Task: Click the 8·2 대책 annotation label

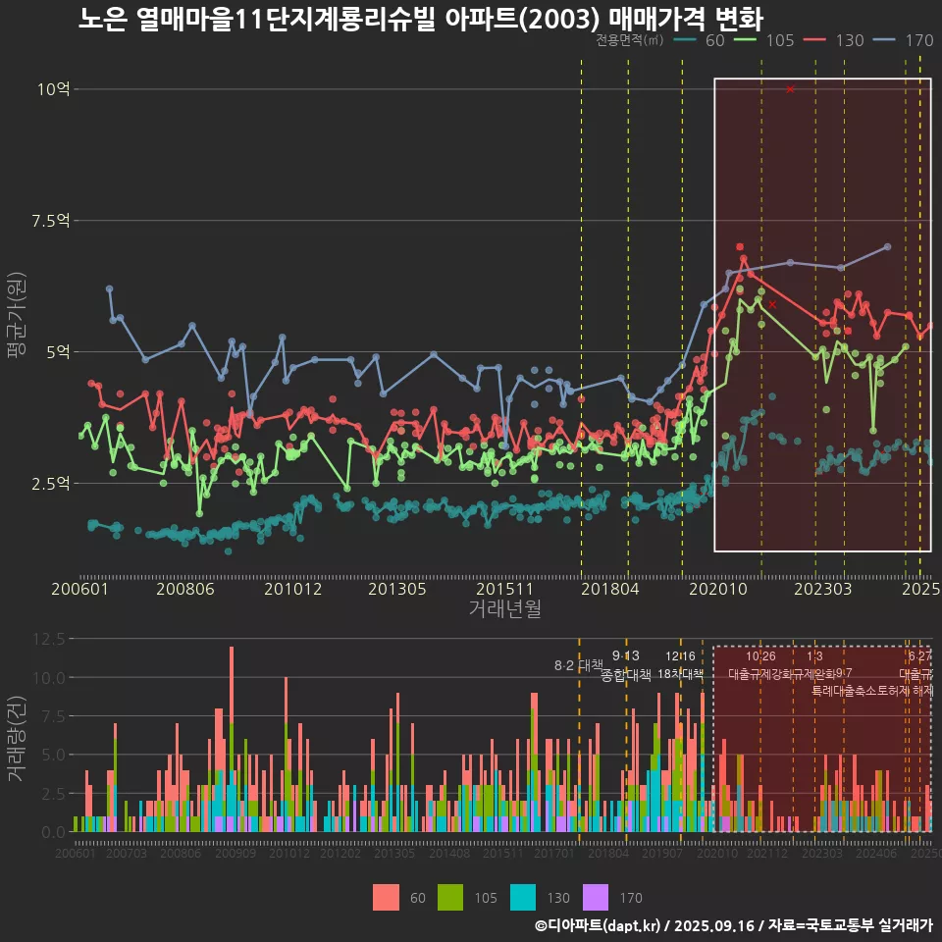Action: click(579, 665)
